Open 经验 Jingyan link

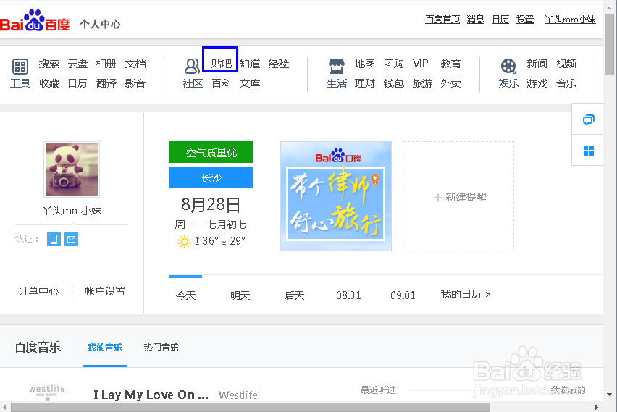[279, 64]
